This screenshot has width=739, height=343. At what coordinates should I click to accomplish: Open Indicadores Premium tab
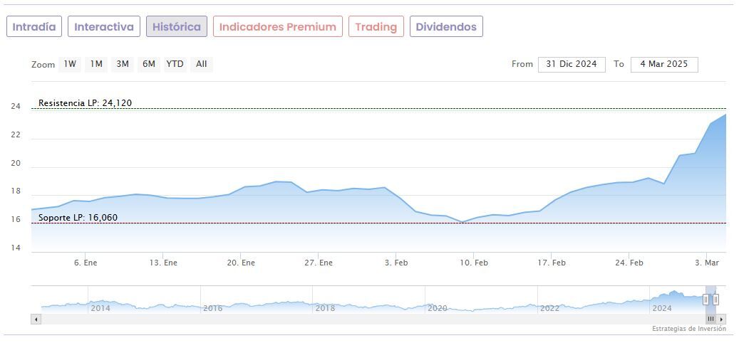tap(277, 27)
